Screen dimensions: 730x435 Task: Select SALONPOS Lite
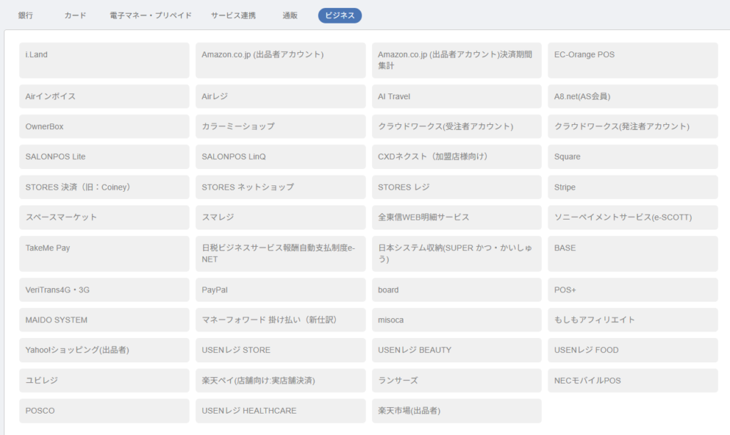click(104, 156)
